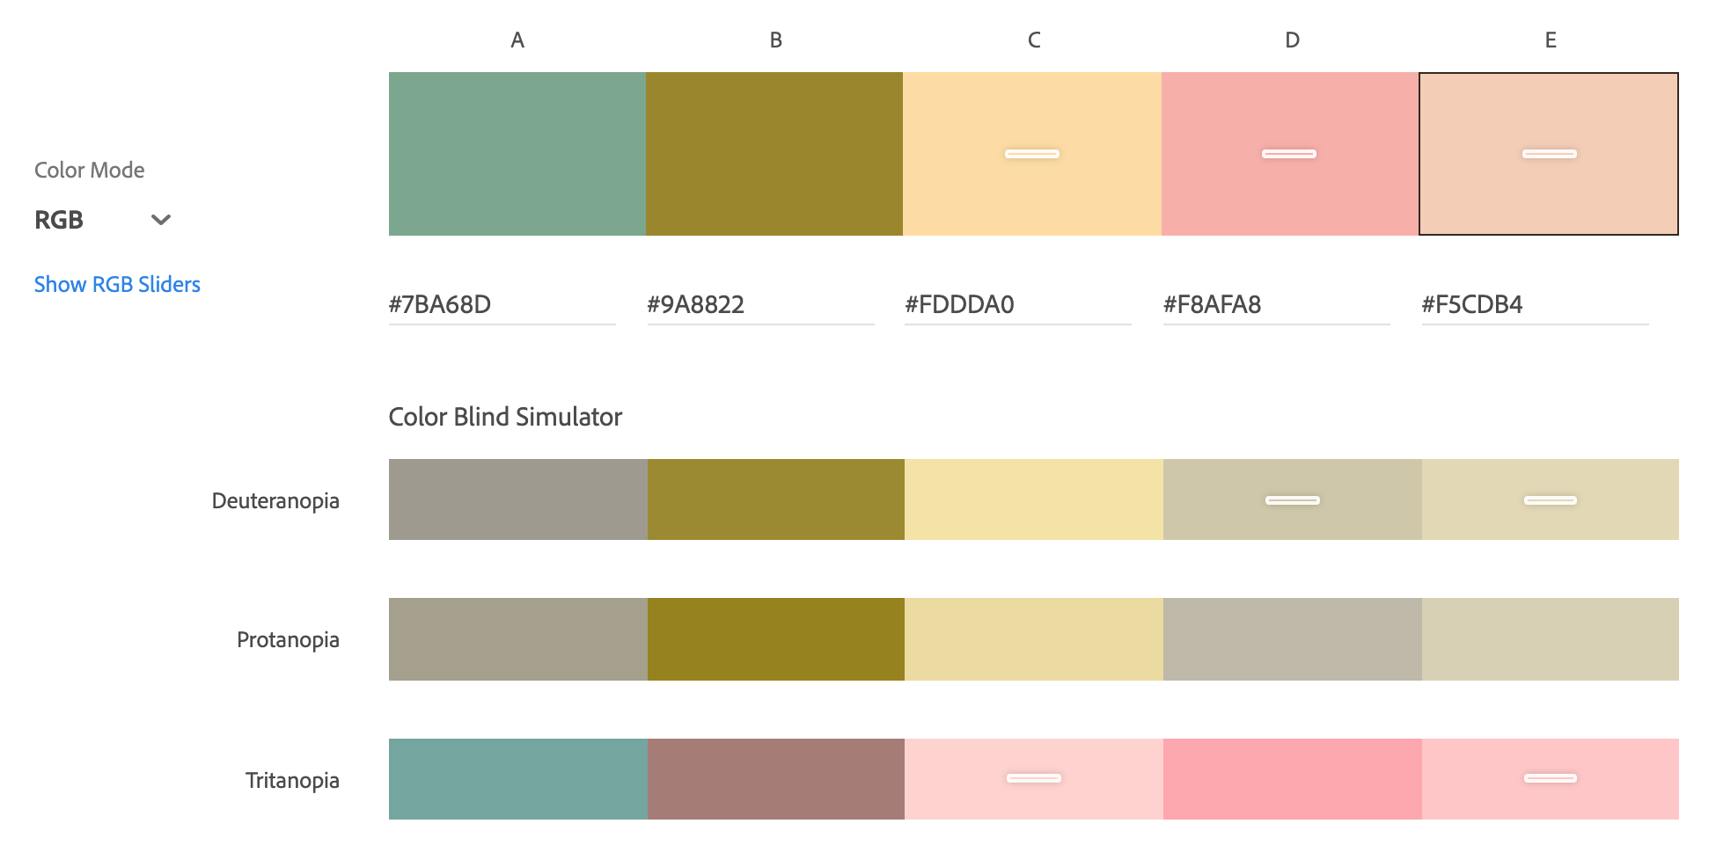Show the RGB sliders

[117, 284]
